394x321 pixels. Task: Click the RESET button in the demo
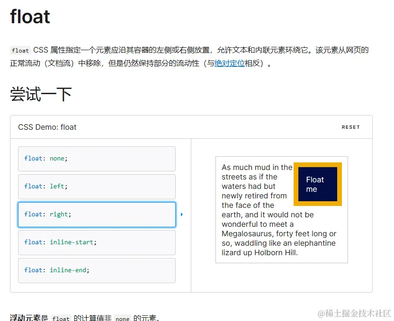(x=351, y=127)
